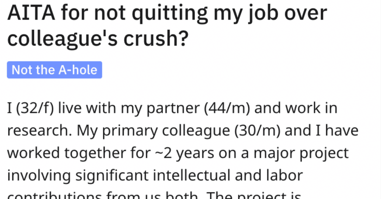This screenshot has width=381, height=199.
Task: Click the word 'partner' in the first sentence
Action: [173, 109]
